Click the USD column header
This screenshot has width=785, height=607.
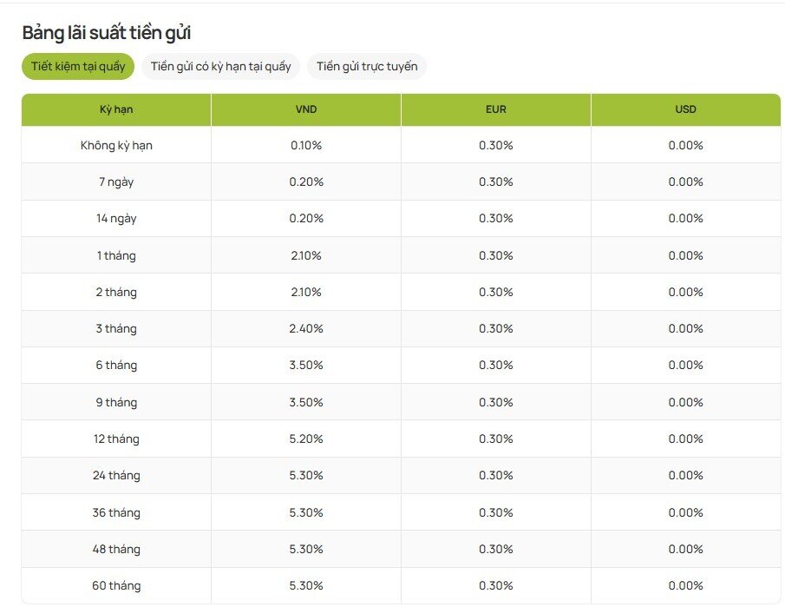point(685,109)
